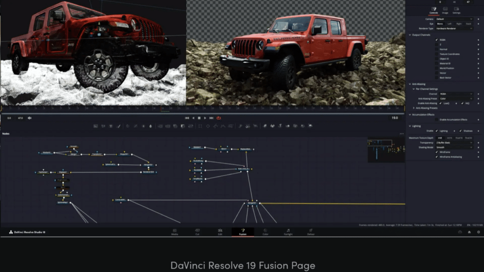Switch to the Edit page

tap(220, 231)
